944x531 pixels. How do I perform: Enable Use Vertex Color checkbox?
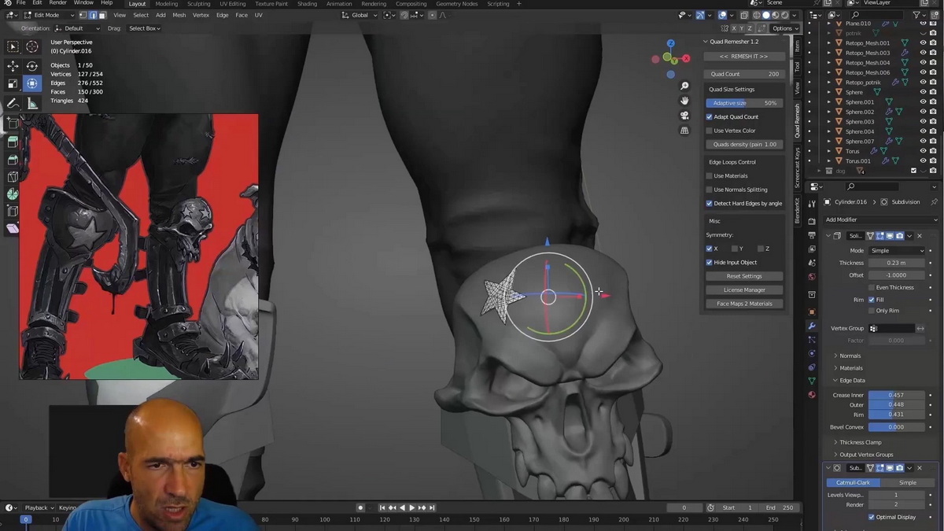coord(709,131)
